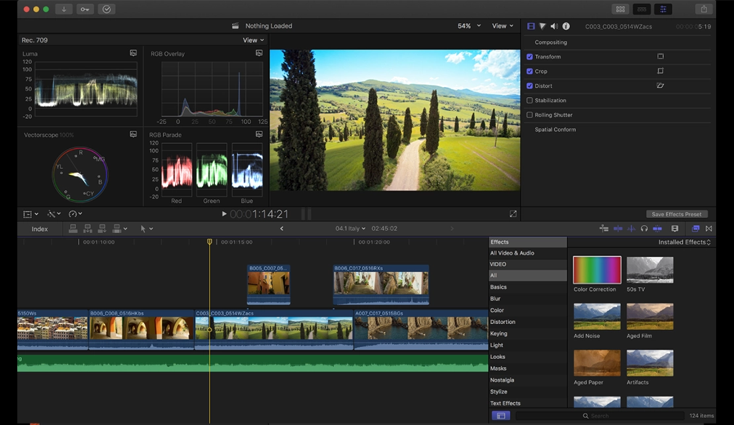
Task: Enable the Stabilization checkbox
Action: pyautogui.click(x=530, y=100)
